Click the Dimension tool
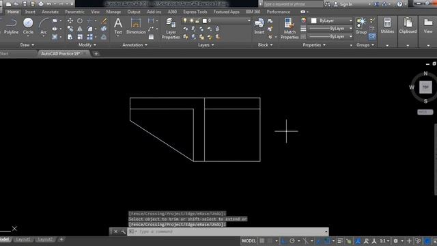This screenshot has height=246, width=437. point(136,26)
